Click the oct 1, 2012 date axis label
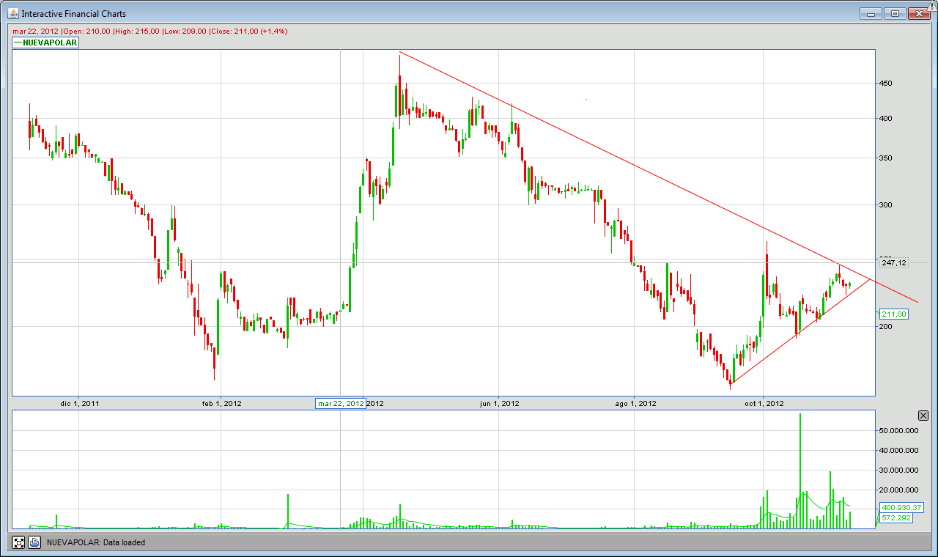 (764, 404)
